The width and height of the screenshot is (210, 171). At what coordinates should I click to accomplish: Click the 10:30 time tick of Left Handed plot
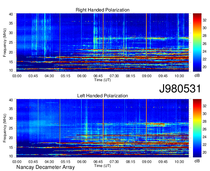[179, 162]
